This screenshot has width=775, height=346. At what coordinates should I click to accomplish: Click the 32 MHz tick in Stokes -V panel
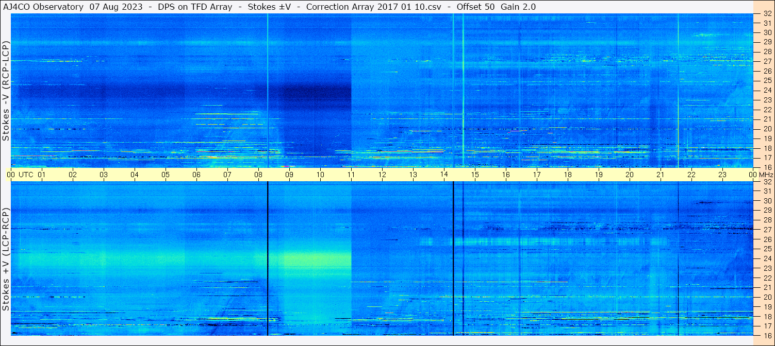point(767,14)
